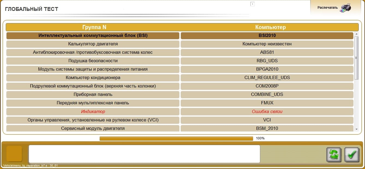
Task: Click the Компьютер column header
Action: point(270,27)
